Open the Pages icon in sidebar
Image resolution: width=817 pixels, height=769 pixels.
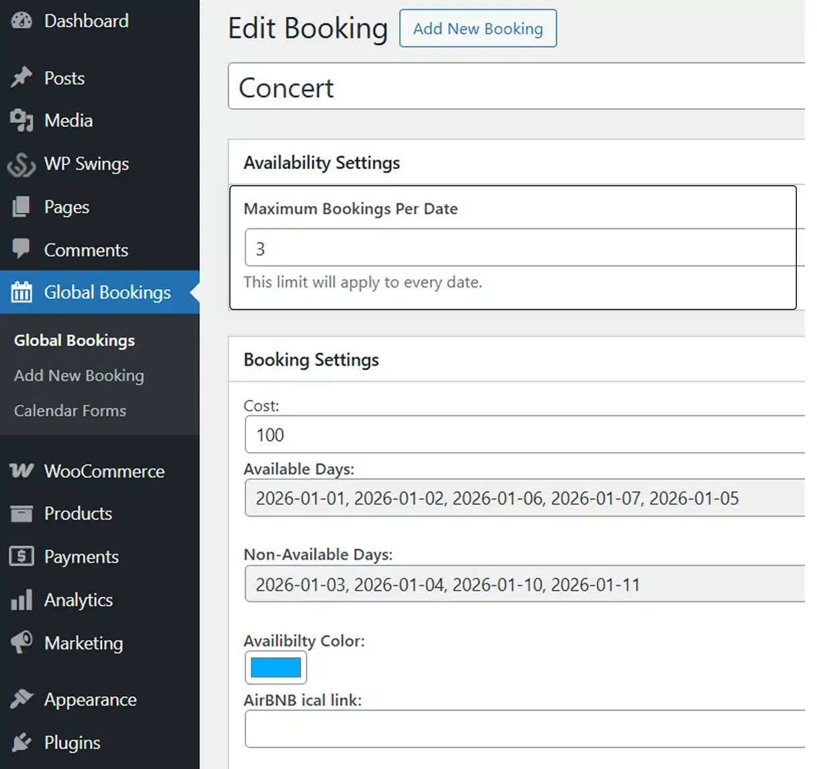coord(21,207)
